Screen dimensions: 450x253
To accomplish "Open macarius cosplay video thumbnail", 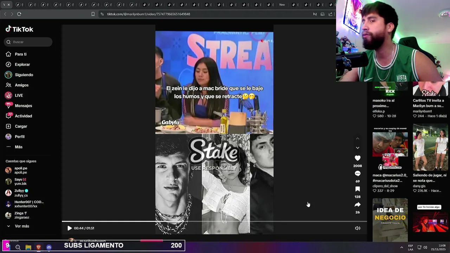I will point(390,147).
